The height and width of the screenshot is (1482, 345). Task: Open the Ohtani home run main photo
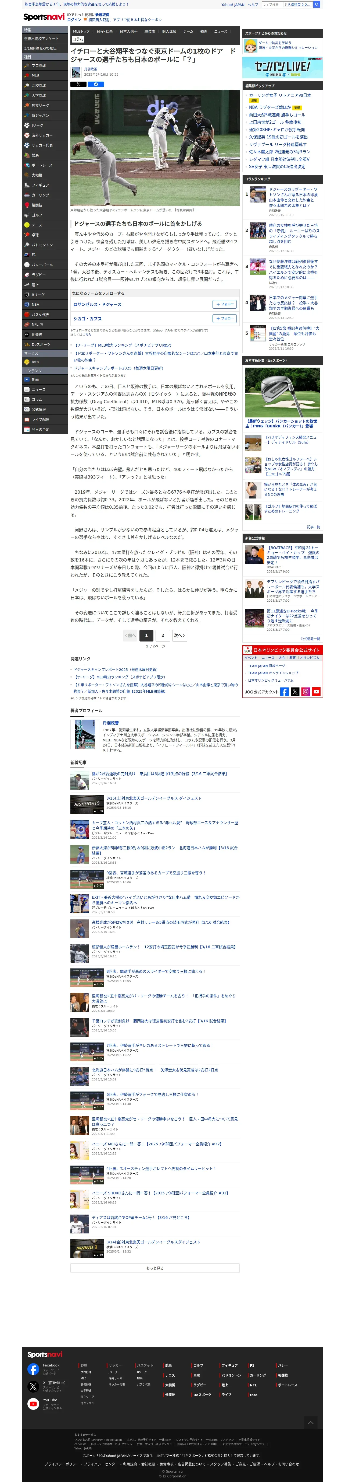coord(155,148)
